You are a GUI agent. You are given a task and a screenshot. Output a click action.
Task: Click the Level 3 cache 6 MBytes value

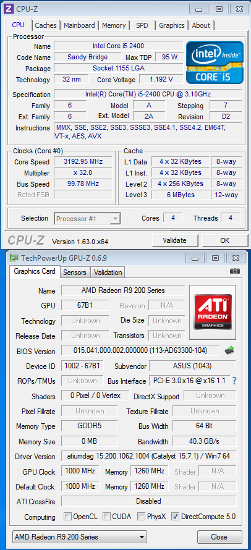[181, 195]
